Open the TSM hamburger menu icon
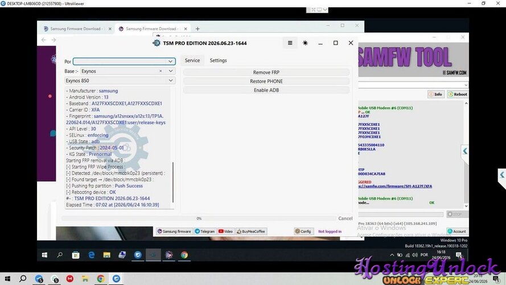The height and width of the screenshot is (285, 506). pos(290,43)
